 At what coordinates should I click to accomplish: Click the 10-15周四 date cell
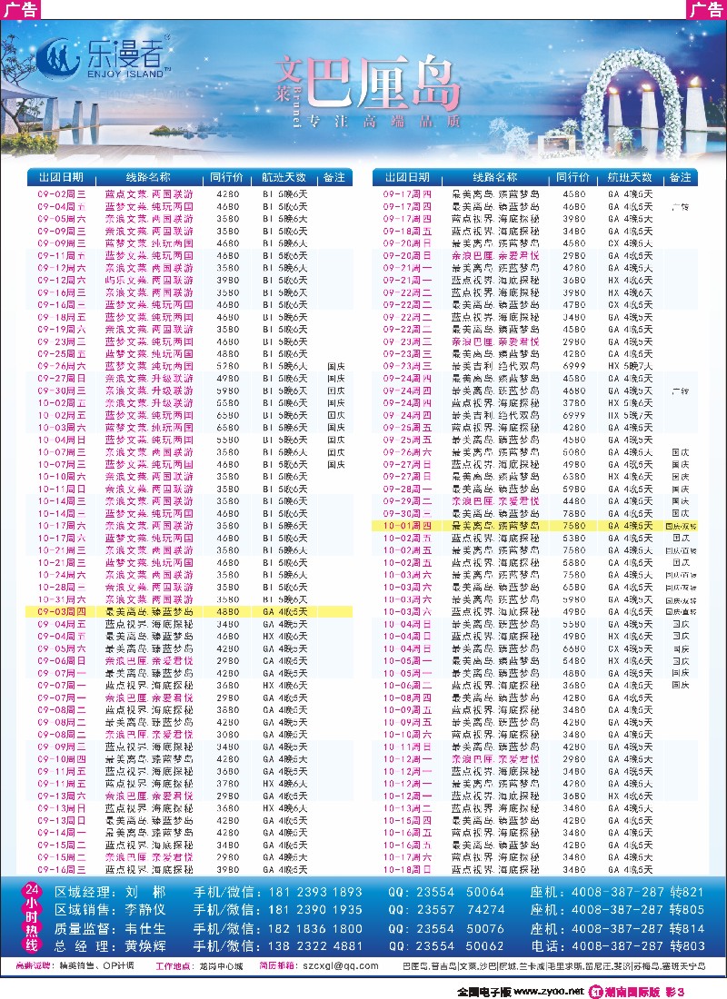tap(407, 821)
